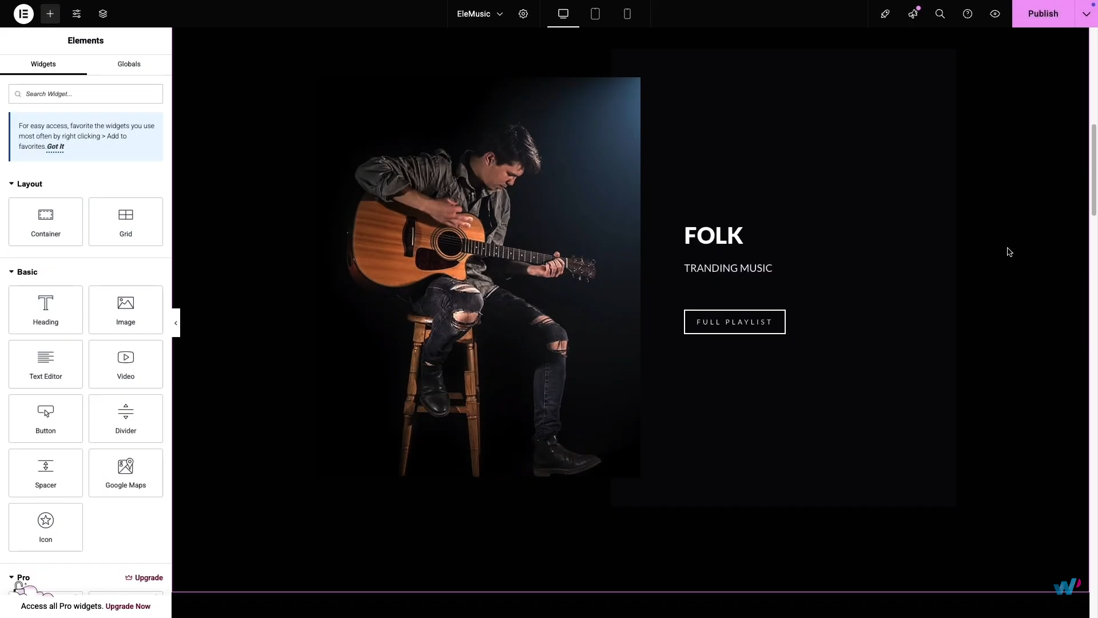1098x618 pixels.
Task: Hide the Elements panel with collapse handle
Action: tap(176, 323)
